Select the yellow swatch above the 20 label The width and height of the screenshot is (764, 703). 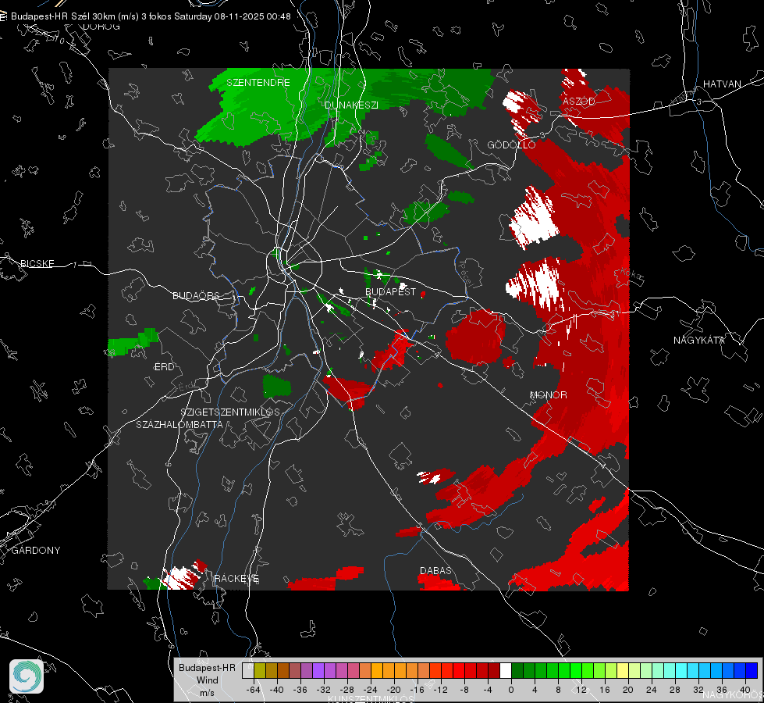623,671
